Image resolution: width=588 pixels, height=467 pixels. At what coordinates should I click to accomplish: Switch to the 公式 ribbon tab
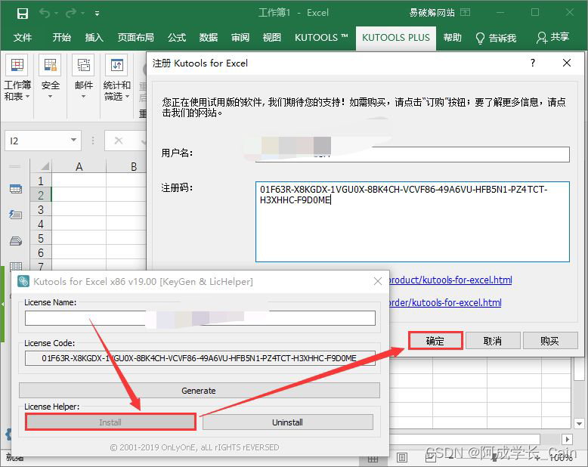[x=177, y=38]
